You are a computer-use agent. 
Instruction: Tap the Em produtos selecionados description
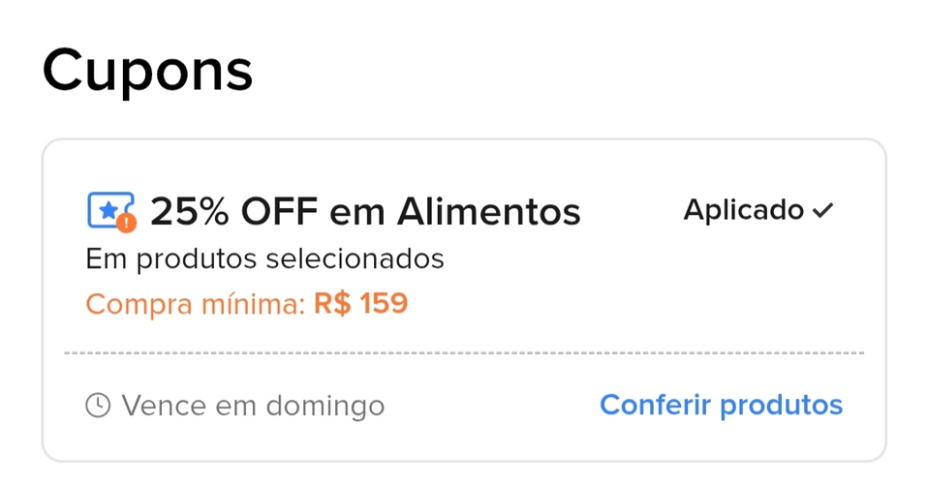(x=264, y=259)
